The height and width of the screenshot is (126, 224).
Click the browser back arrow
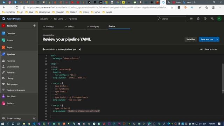tap(4, 7)
